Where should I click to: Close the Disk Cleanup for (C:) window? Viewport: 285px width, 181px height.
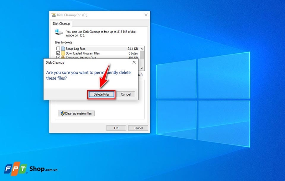(x=146, y=15)
